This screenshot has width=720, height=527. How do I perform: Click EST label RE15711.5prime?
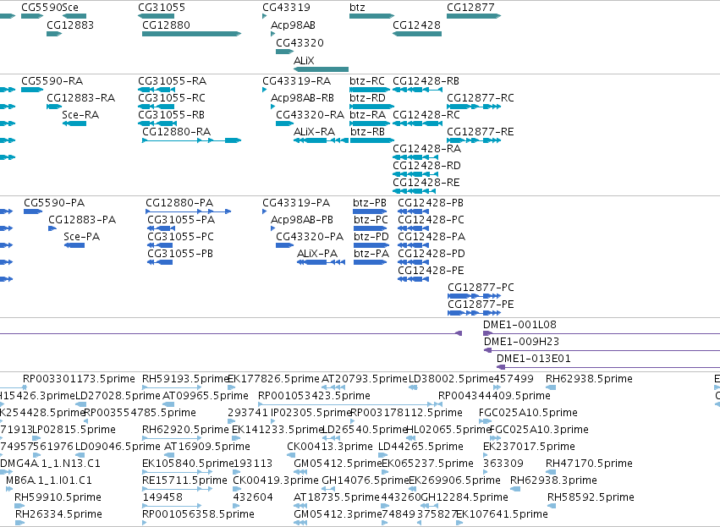point(184,480)
